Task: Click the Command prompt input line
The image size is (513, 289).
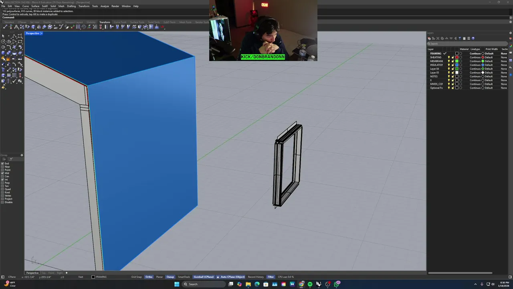Action: coord(256,17)
